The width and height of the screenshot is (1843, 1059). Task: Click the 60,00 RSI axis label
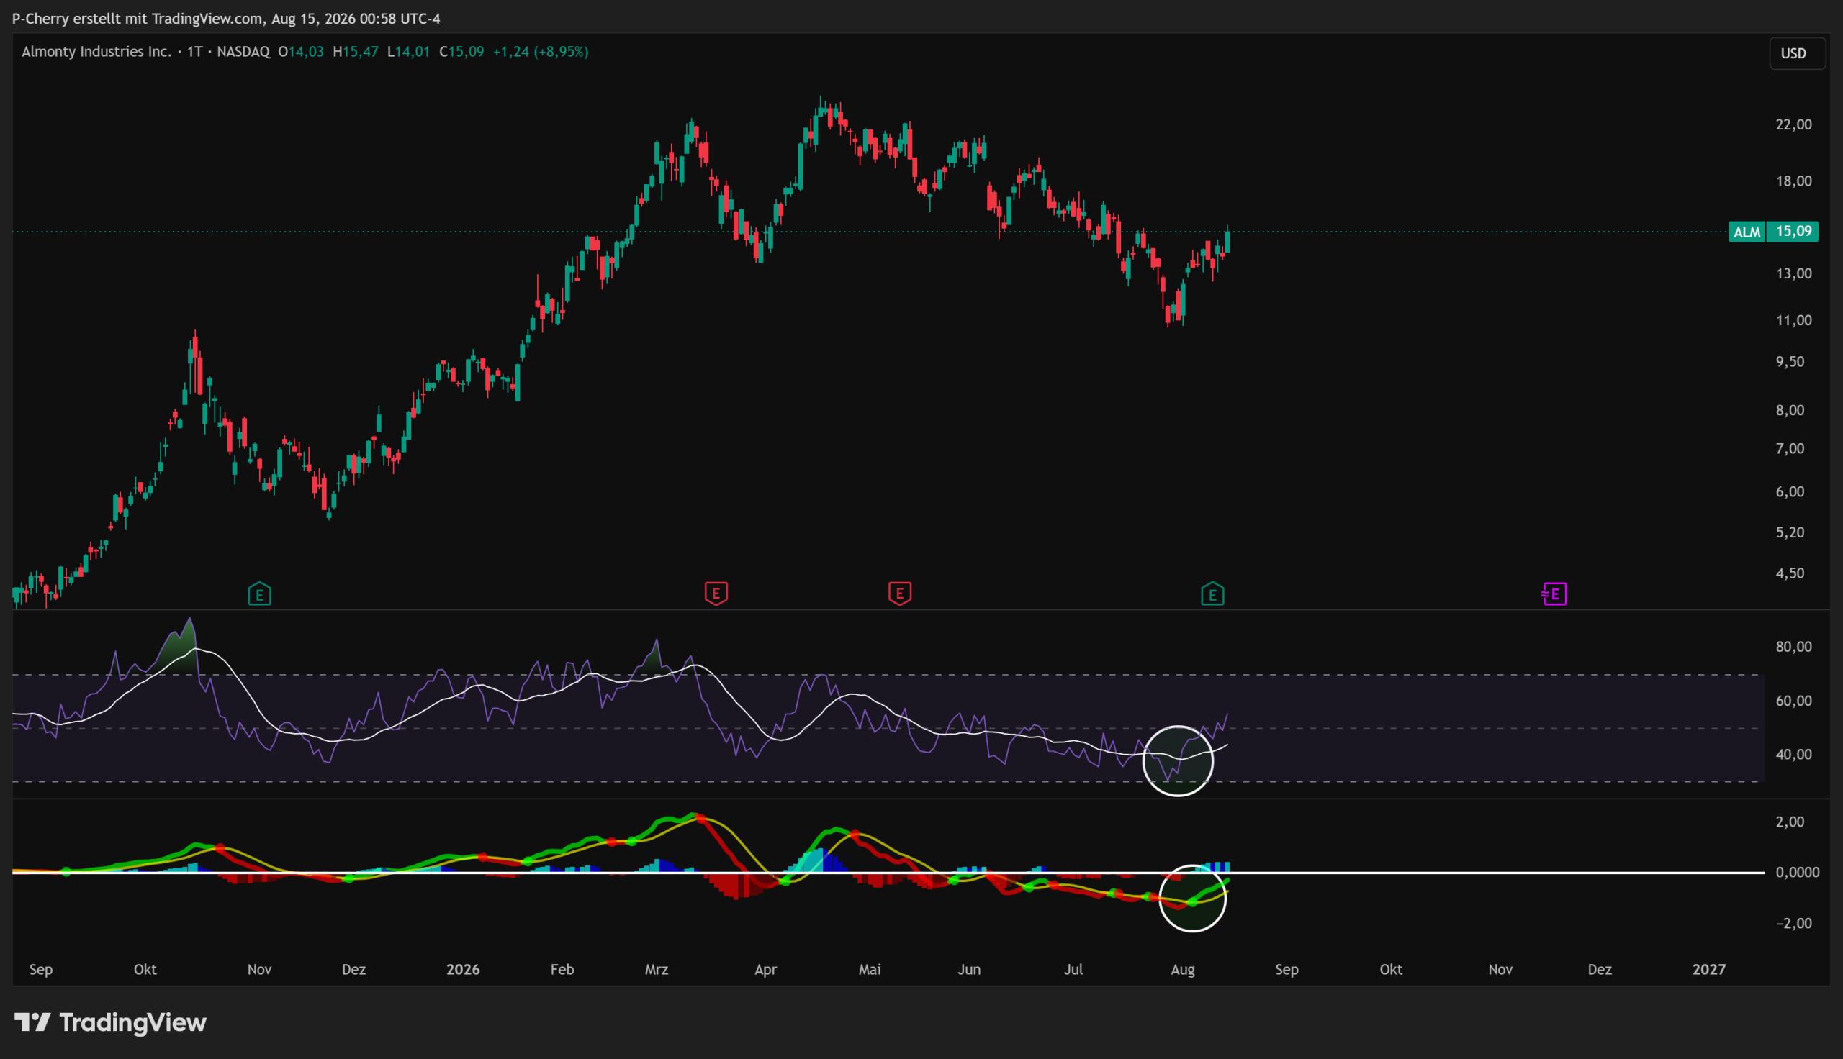pyautogui.click(x=1793, y=701)
